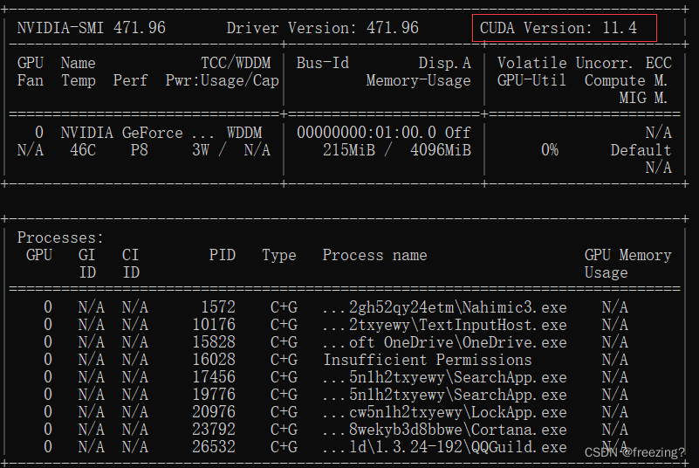Click the 'Insufficient Permissions' entry
Image resolution: width=699 pixels, height=468 pixels.
pyautogui.click(x=428, y=360)
